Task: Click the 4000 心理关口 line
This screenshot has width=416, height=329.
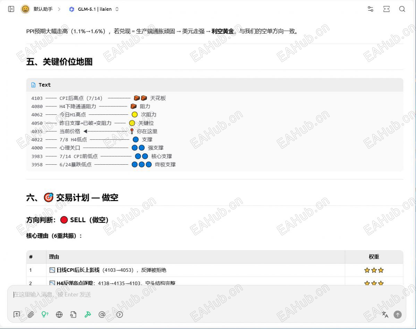Action: click(97, 148)
